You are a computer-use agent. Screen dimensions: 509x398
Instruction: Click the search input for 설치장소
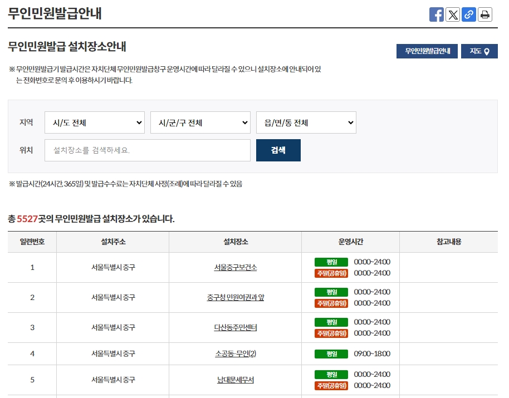point(147,150)
